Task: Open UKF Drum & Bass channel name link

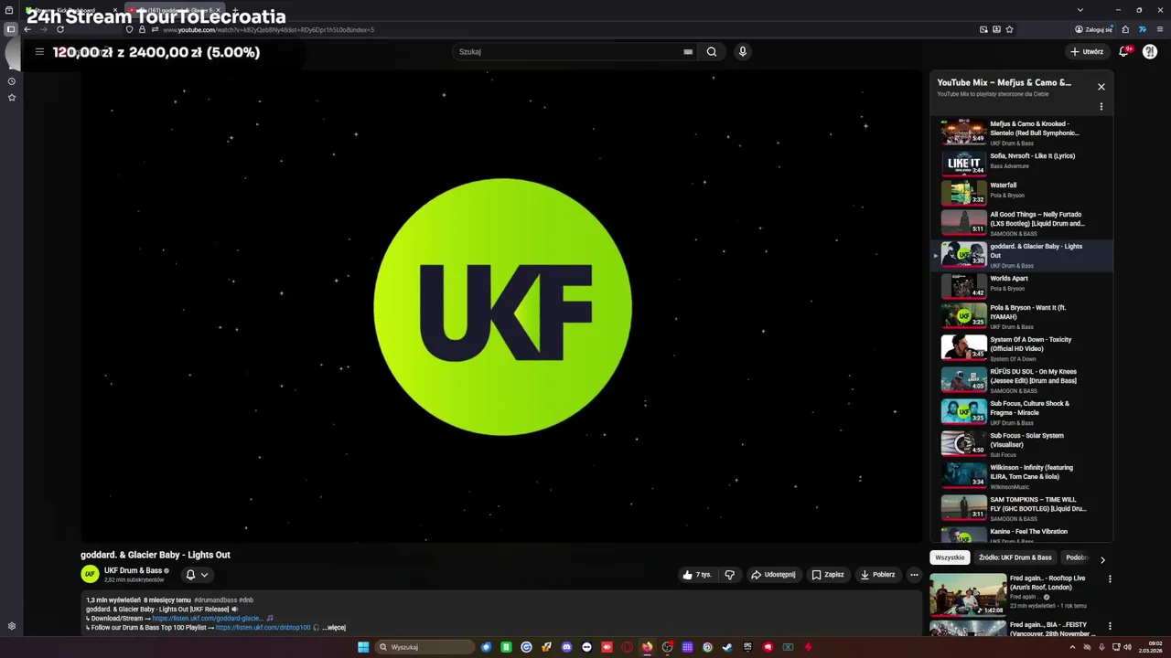Action: (134, 570)
